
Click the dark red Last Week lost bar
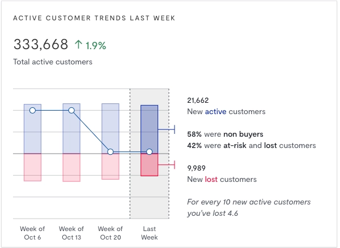click(149, 165)
